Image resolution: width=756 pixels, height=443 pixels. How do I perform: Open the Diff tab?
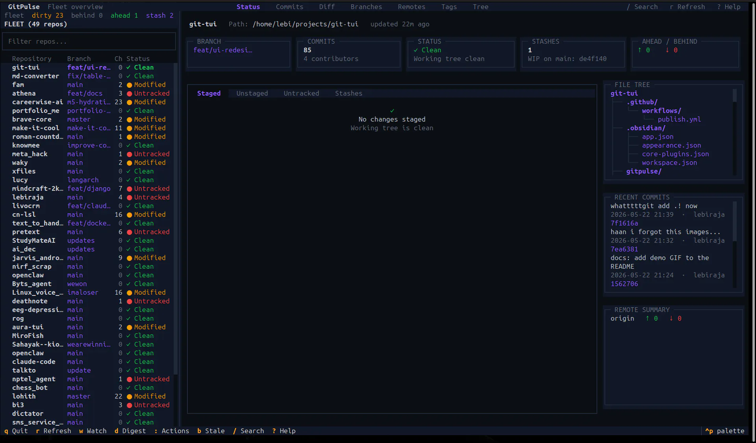[327, 7]
